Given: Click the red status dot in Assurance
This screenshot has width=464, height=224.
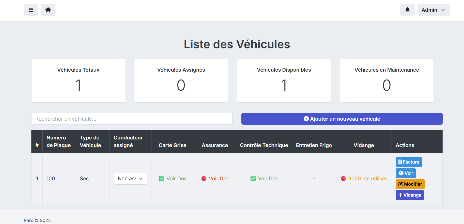Looking at the screenshot, I should pos(204,179).
